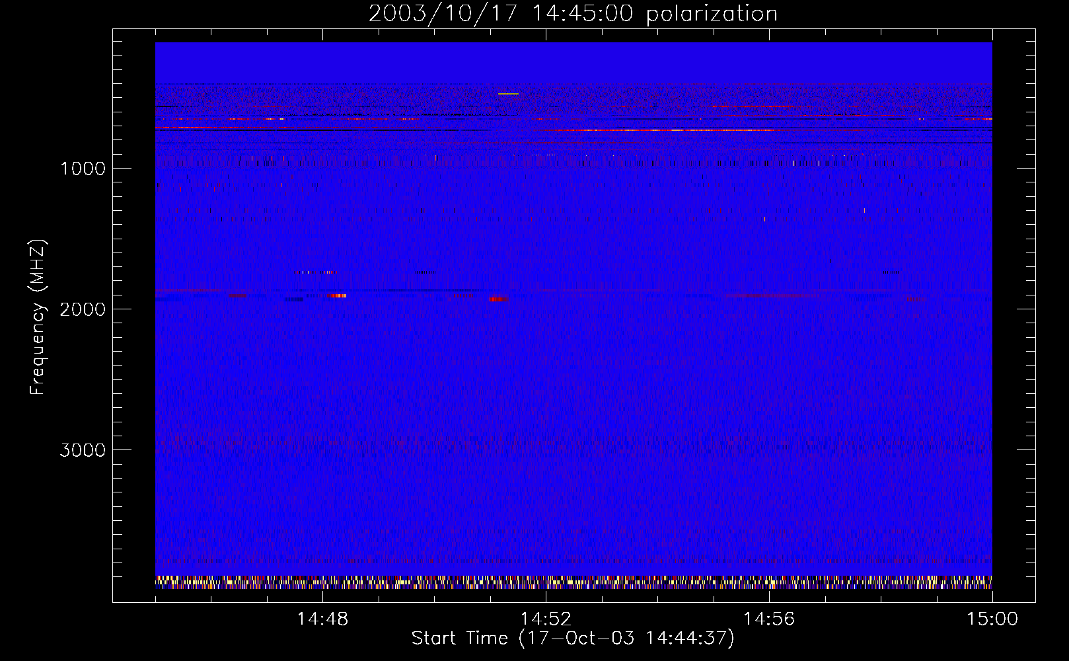
Task: Select the 2000 frequency axis label
Action: (83, 309)
